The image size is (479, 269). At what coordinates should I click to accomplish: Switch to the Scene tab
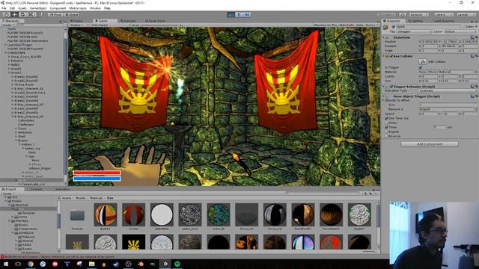coord(77,21)
